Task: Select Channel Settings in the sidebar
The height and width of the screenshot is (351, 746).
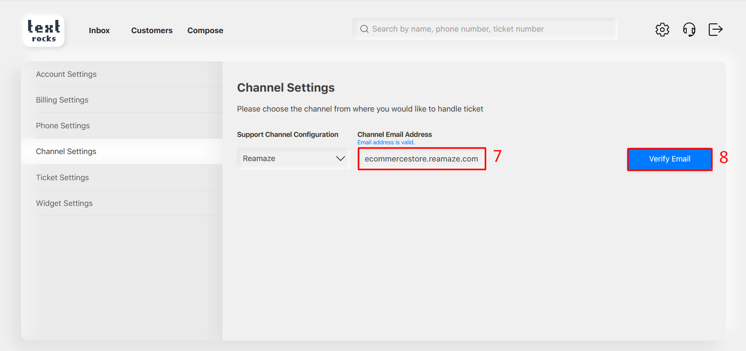Action: coord(66,151)
